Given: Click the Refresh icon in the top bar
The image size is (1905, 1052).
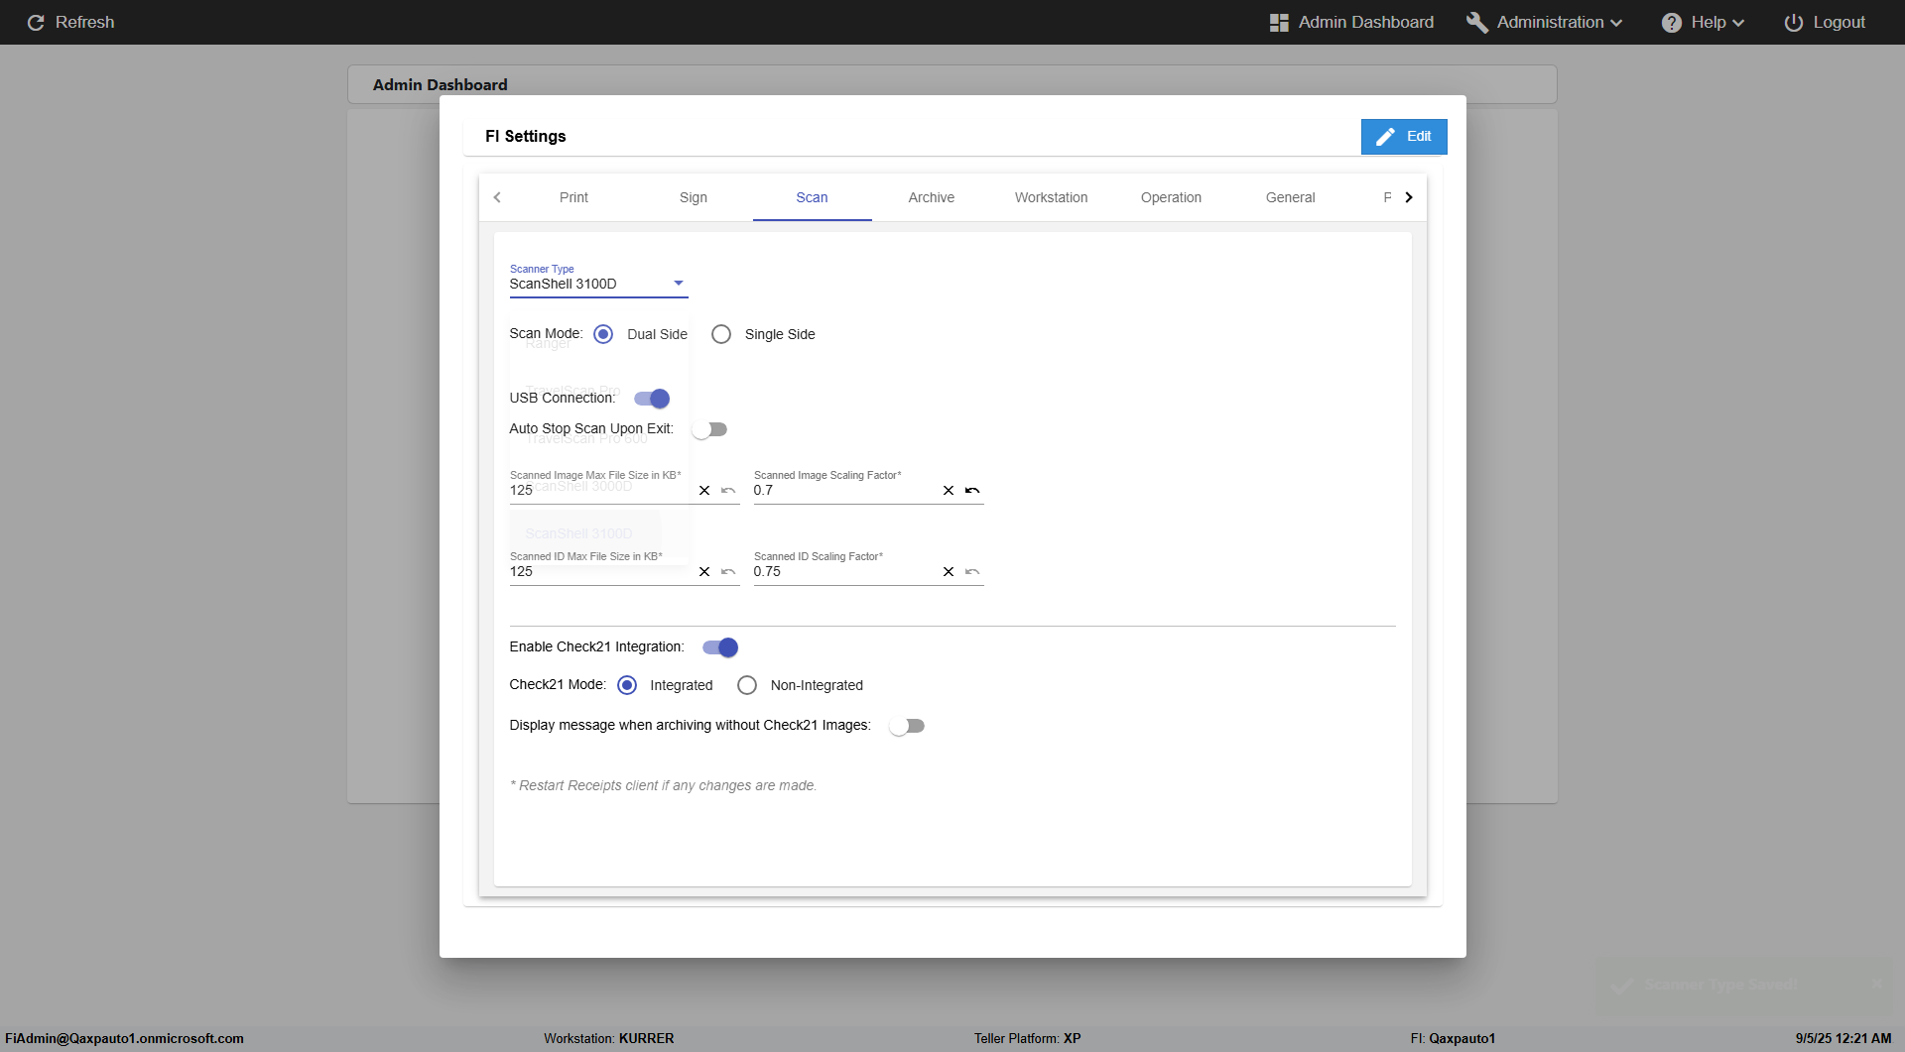Looking at the screenshot, I should click(36, 22).
